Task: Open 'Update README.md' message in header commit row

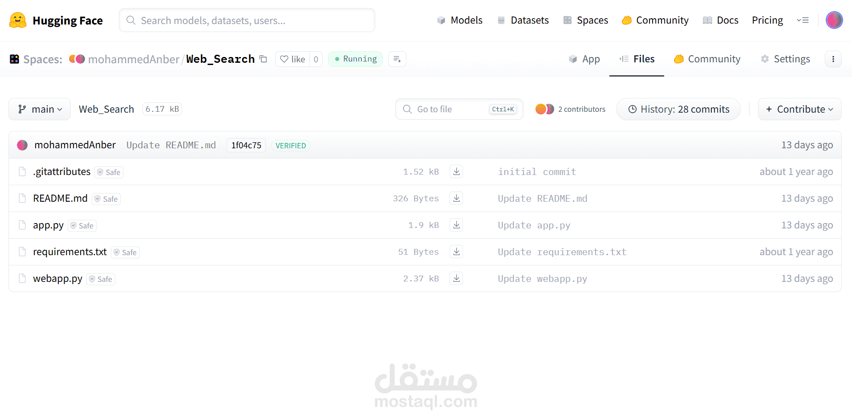Action: [171, 145]
